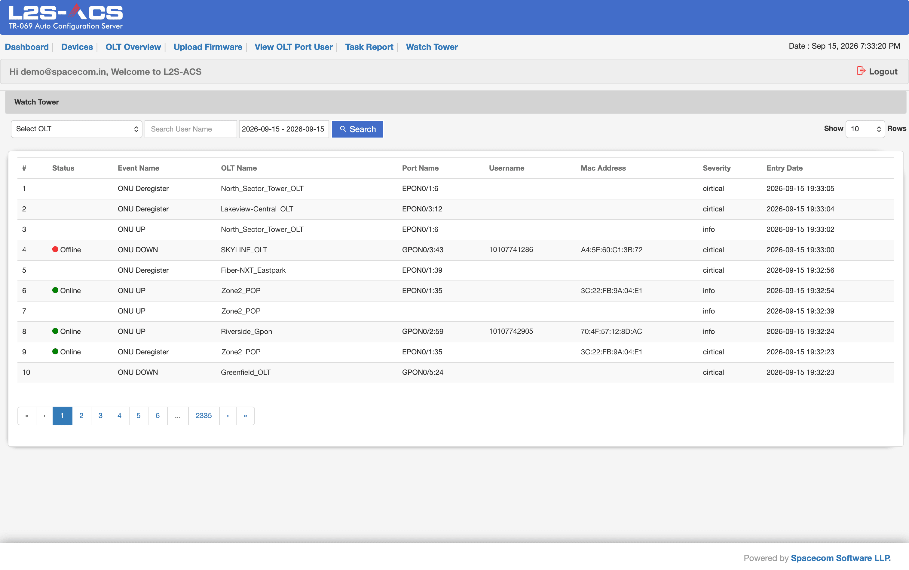Go to page 2
This screenshot has width=909, height=570.
coord(81,415)
